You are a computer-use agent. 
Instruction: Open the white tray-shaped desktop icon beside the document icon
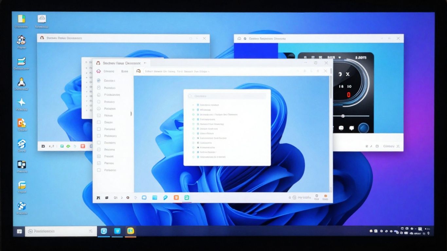pos(42,19)
